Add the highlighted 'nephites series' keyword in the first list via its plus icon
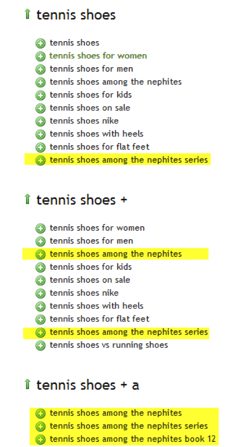This screenshot has height=447, width=241. point(40,161)
